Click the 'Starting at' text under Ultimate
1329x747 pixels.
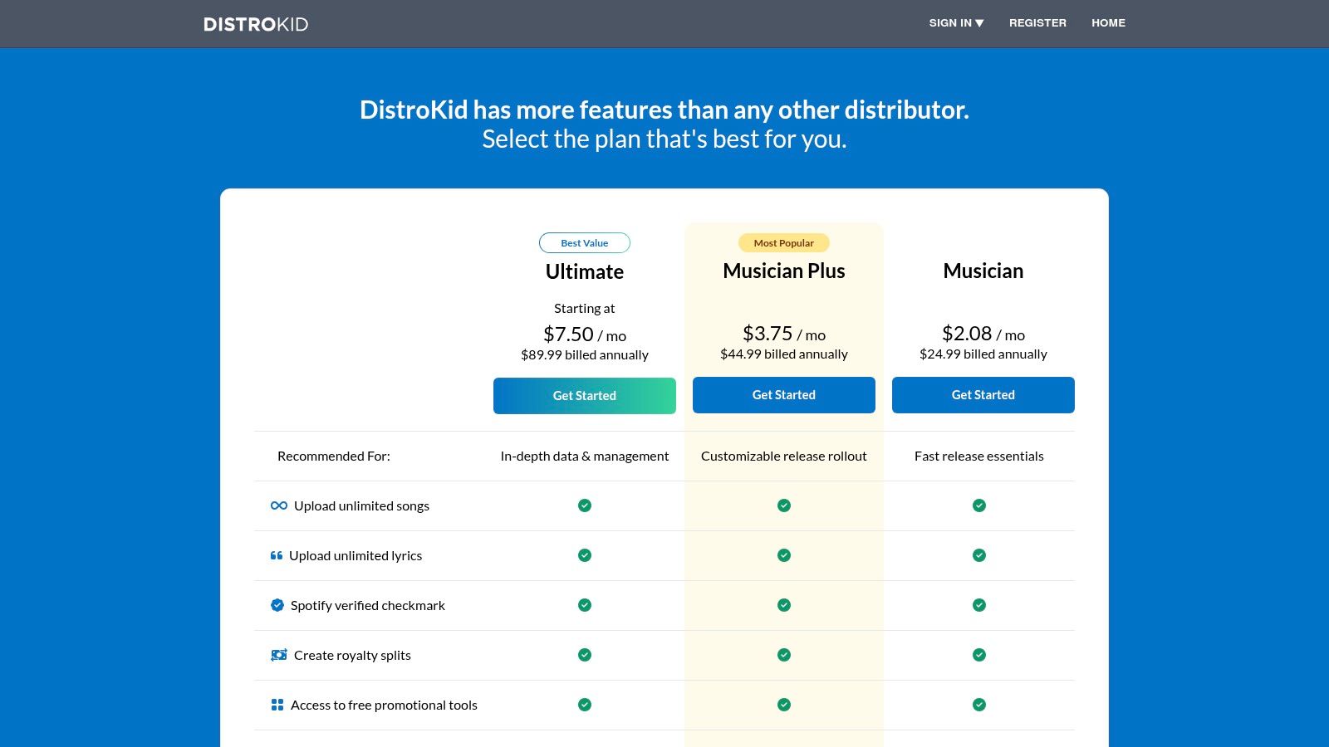585,309
